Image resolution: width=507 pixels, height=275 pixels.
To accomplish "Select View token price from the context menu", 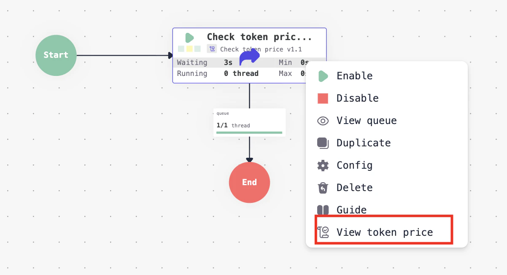I will tap(384, 232).
